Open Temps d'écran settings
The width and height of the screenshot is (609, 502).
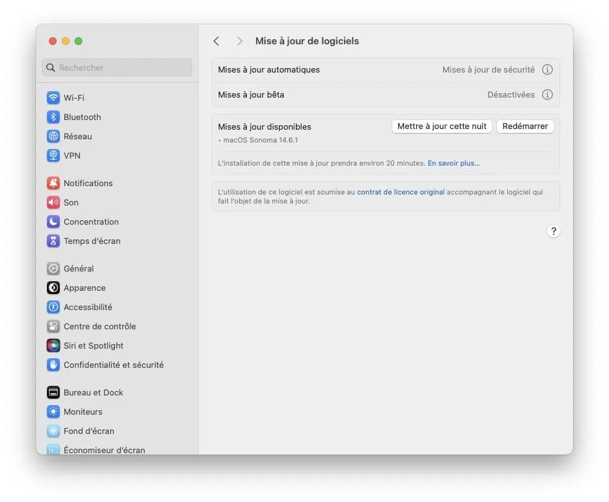pos(91,241)
